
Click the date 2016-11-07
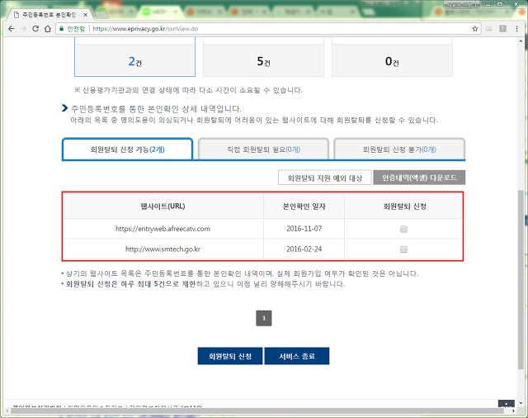point(304,229)
